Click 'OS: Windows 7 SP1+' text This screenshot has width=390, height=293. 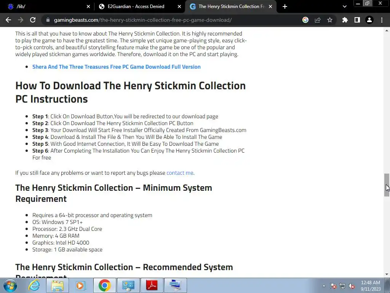tap(58, 222)
